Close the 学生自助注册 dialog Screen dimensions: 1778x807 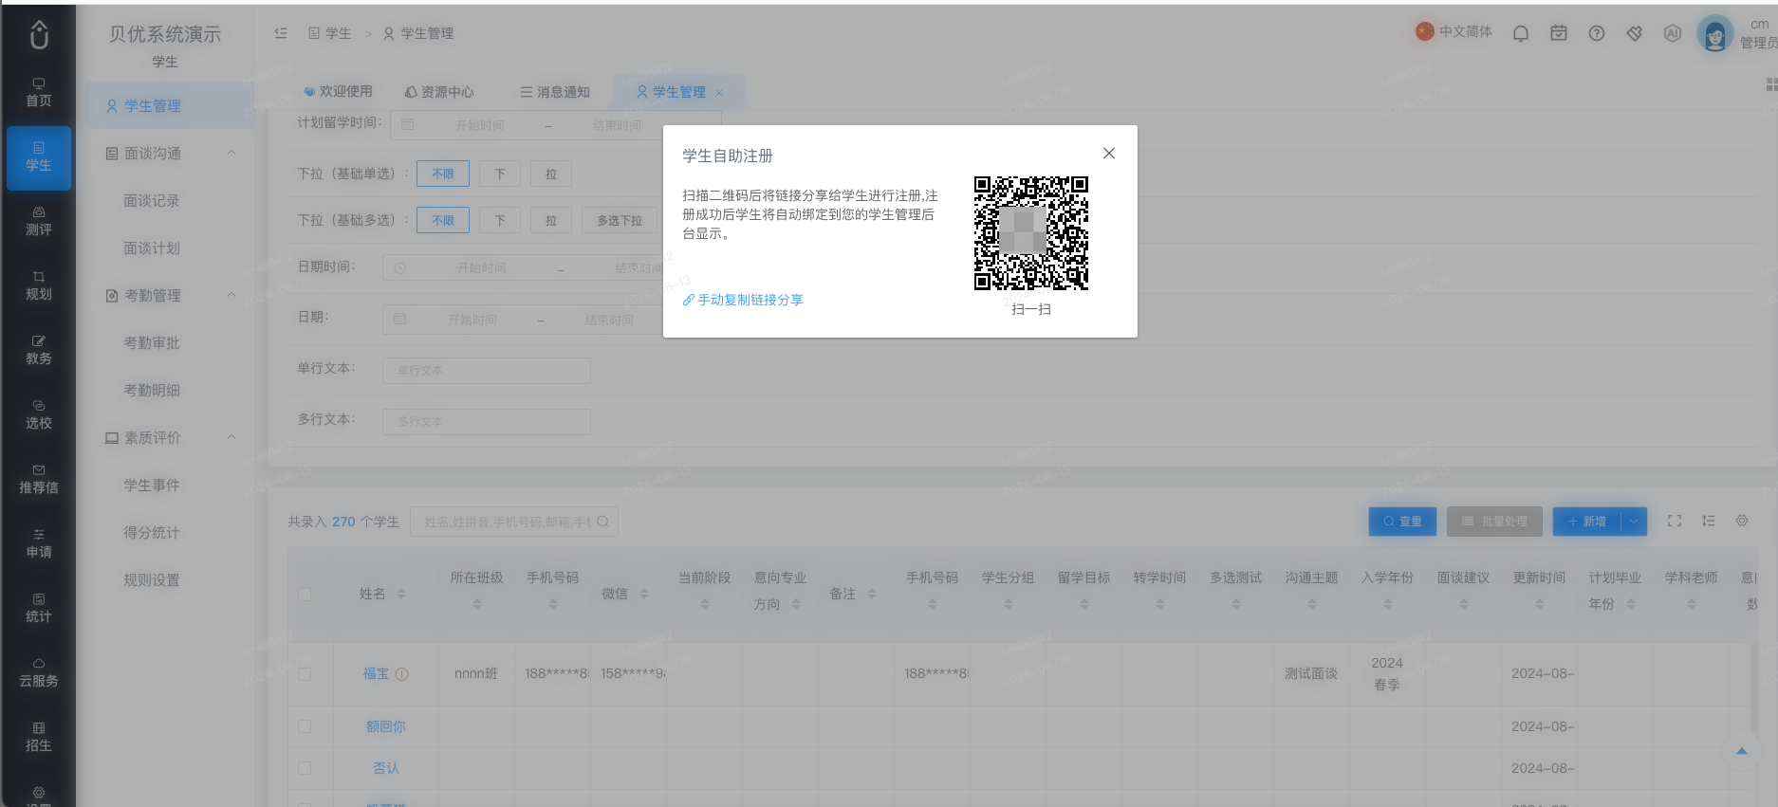pos(1108,153)
